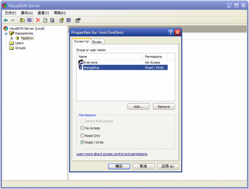This screenshot has width=249, height=189.
Task: Select Users in the tree
Action: click(19, 43)
